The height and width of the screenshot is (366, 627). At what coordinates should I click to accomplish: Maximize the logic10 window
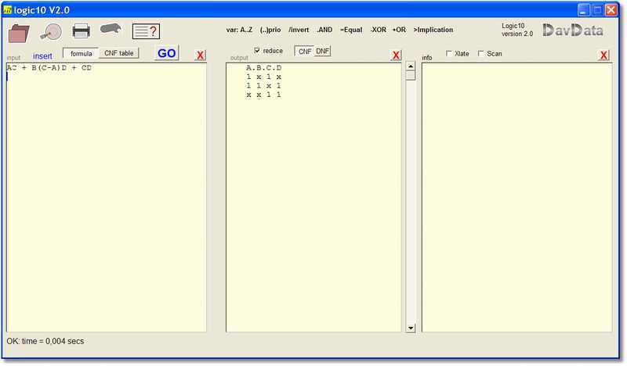pos(597,10)
